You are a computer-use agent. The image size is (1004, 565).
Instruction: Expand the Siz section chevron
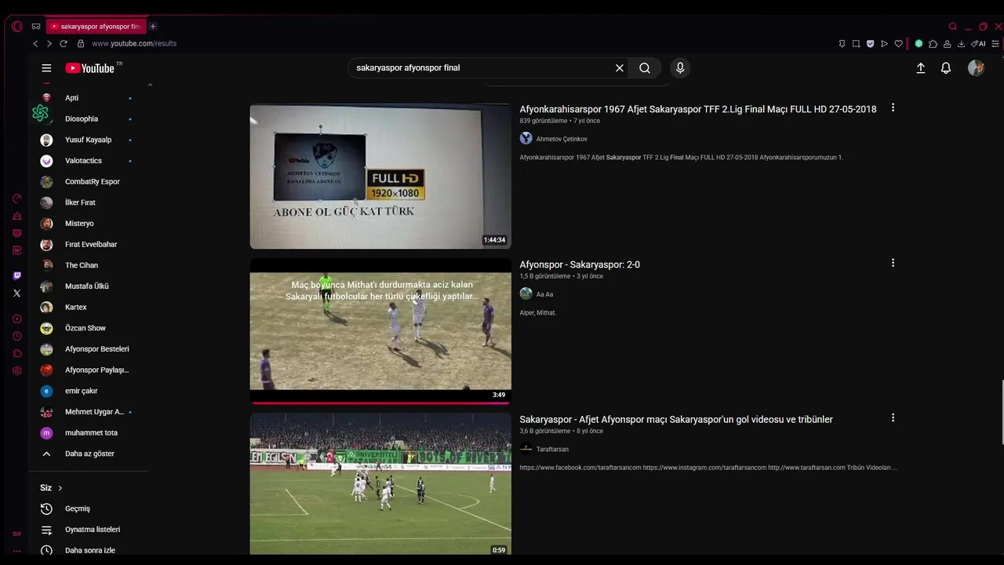[60, 488]
